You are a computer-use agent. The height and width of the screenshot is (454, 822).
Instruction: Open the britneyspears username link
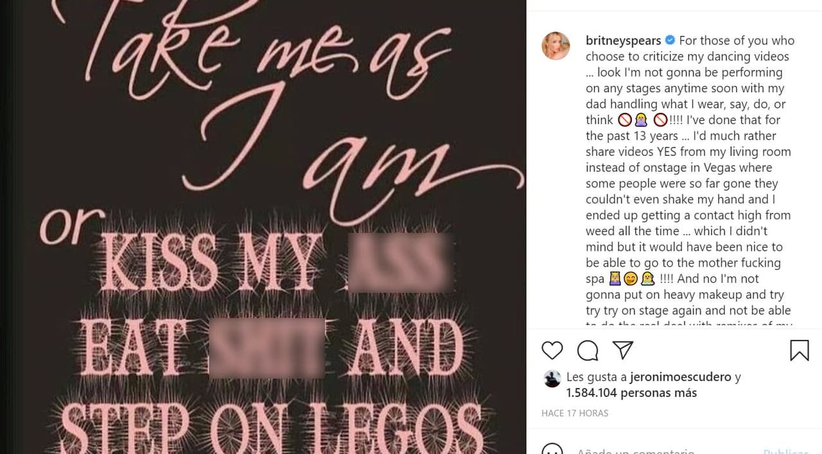(623, 40)
